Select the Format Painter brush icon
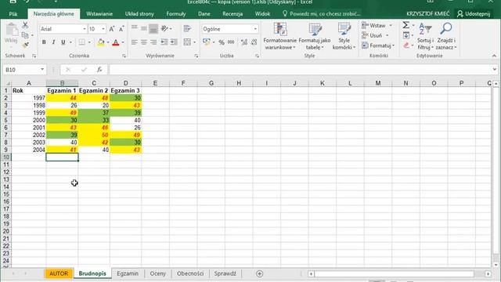The height and width of the screenshot is (282, 501). coord(25,45)
